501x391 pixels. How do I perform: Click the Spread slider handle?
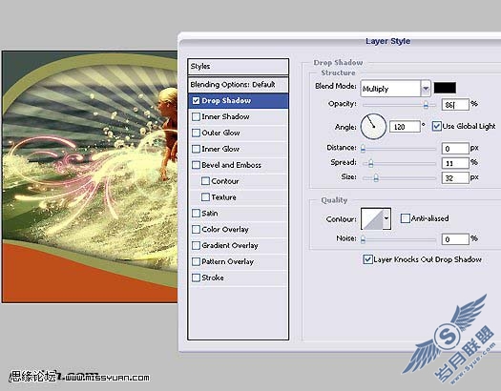click(370, 164)
